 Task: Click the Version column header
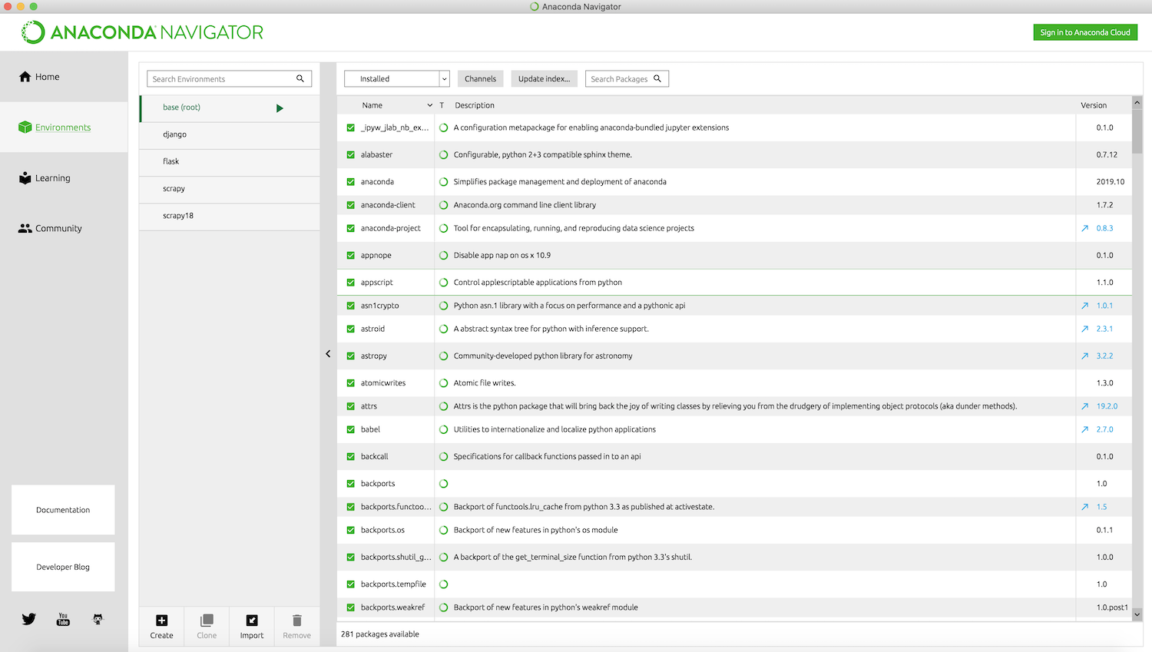[x=1094, y=105]
